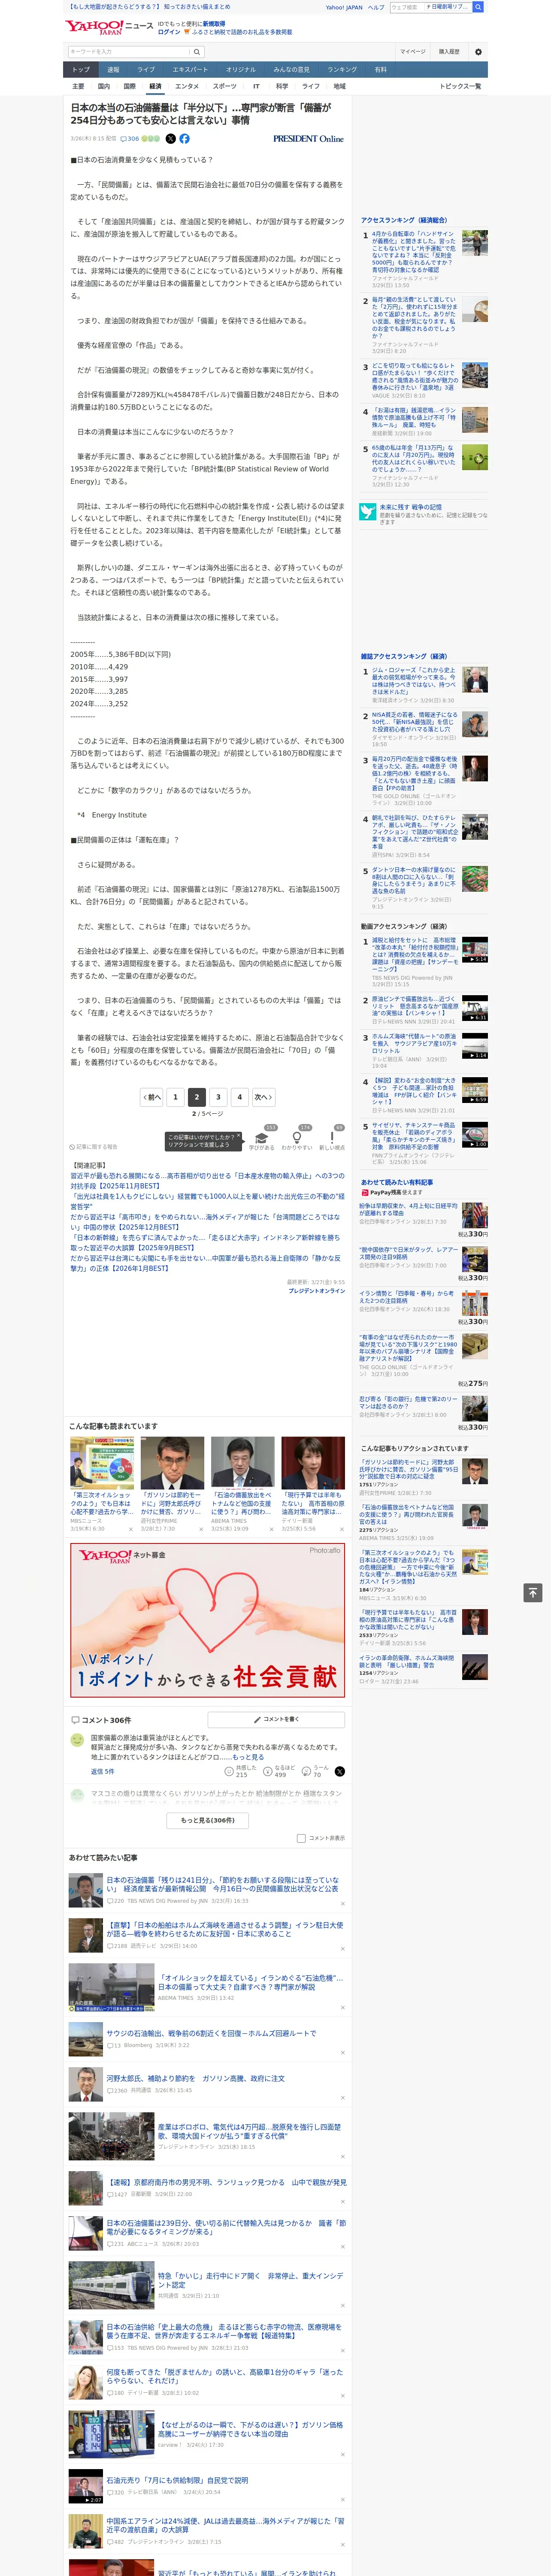Viewport: 551px width, 2576px height.
Task: Open the 速報 tab
Action: pos(113,70)
